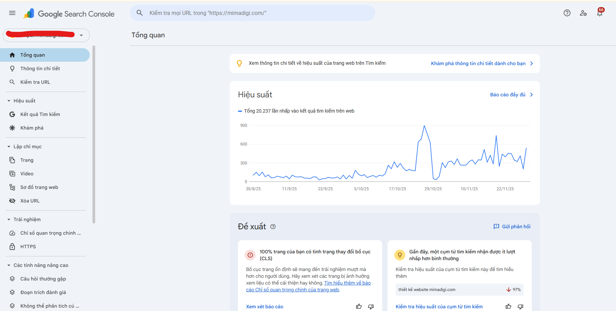This screenshot has width=616, height=311.
Task: Select Tổng quan in the sidebar
Action: 33,55
